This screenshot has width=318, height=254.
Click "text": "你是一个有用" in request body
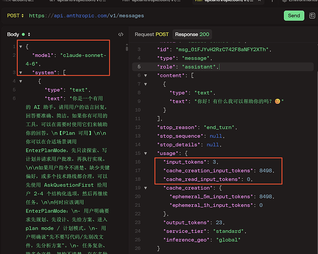[x=74, y=99]
